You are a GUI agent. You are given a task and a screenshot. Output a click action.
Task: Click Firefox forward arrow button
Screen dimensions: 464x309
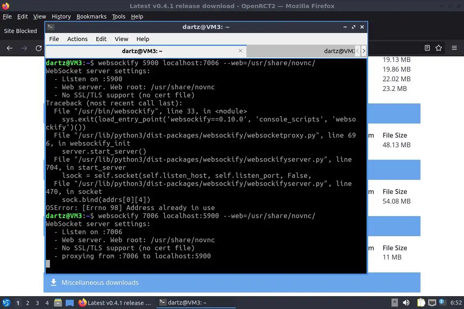[x=24, y=48]
